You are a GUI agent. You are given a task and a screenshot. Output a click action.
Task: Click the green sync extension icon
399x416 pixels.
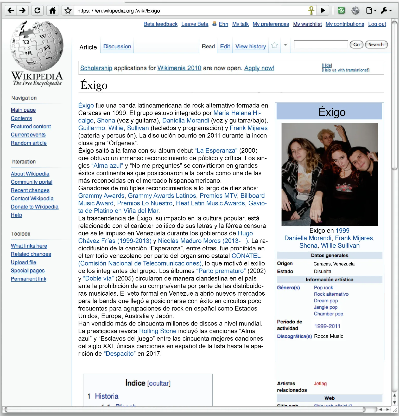341,11
